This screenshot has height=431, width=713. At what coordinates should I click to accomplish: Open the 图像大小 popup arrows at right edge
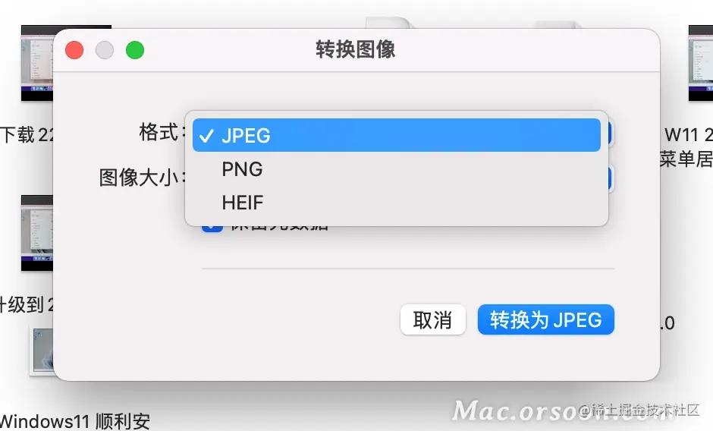click(x=609, y=178)
